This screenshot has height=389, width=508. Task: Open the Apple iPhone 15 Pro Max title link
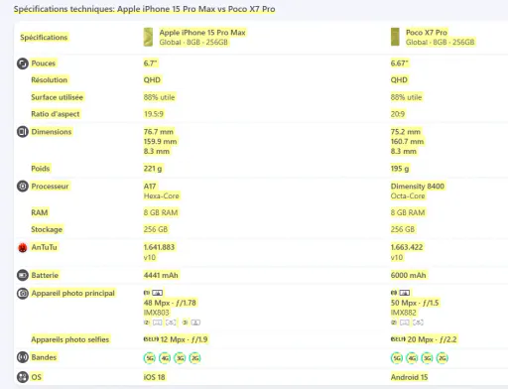202,33
